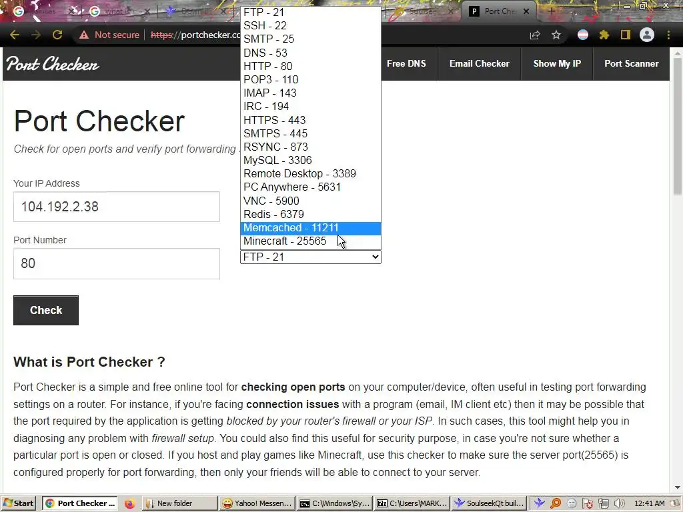
Task: Click the network tray icon
Action: tap(603, 503)
